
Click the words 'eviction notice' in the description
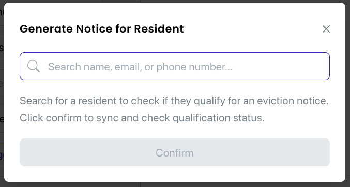point(293,101)
